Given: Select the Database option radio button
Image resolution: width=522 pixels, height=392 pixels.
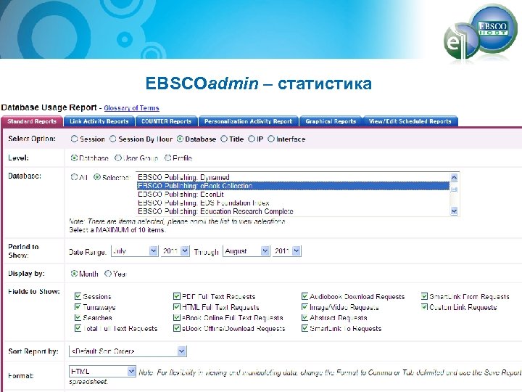Looking at the screenshot, I should point(180,139).
